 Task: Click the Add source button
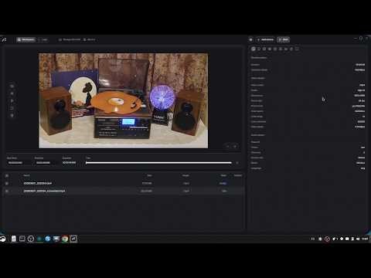265,39
